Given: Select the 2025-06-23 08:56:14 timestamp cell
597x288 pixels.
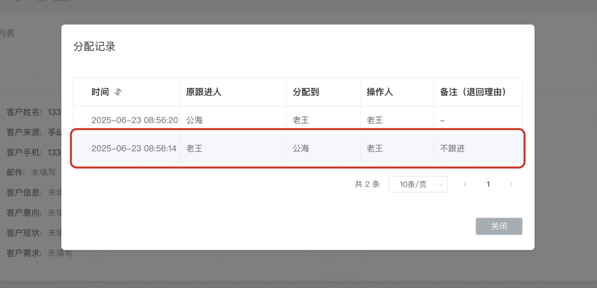Looking at the screenshot, I should pyautogui.click(x=134, y=148).
